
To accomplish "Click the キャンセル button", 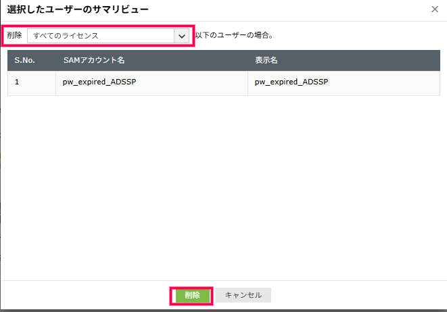I will (x=243, y=295).
